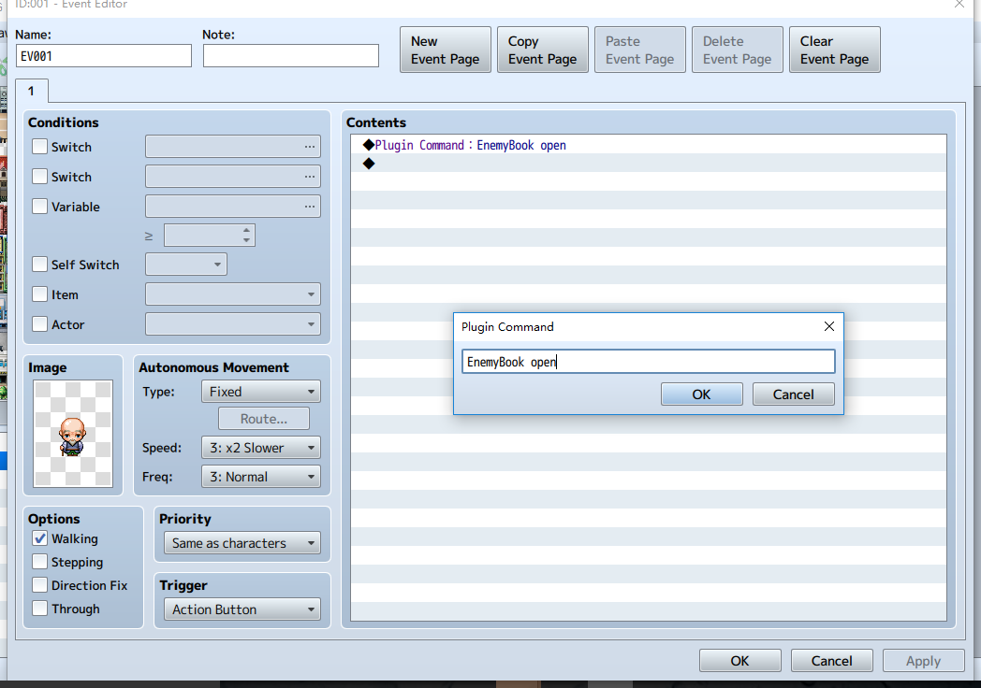This screenshot has height=688, width=981.
Task: Confirm the Plugin Command with OK
Action: pos(702,394)
